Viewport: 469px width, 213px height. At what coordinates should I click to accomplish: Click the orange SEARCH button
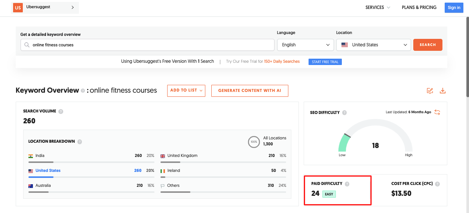[428, 45]
